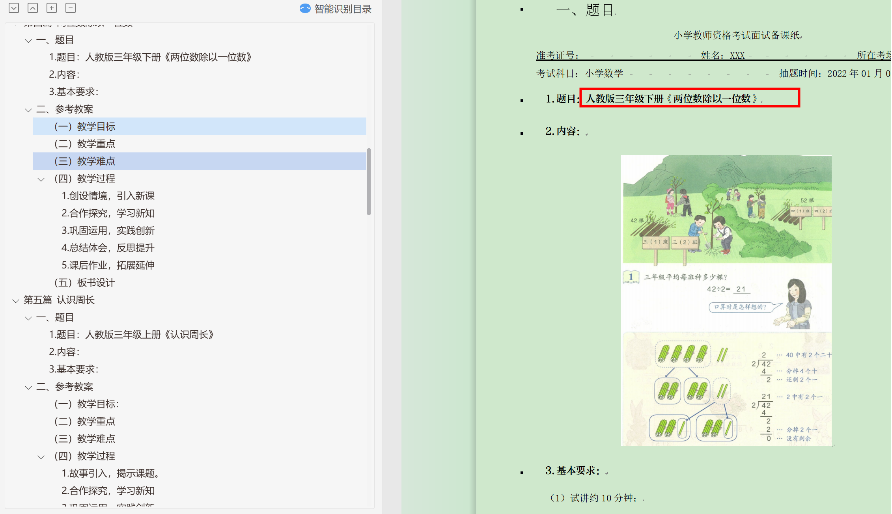Collapse the 第五篇 认识周长 section
Screen dimensions: 892x514
coord(16,301)
